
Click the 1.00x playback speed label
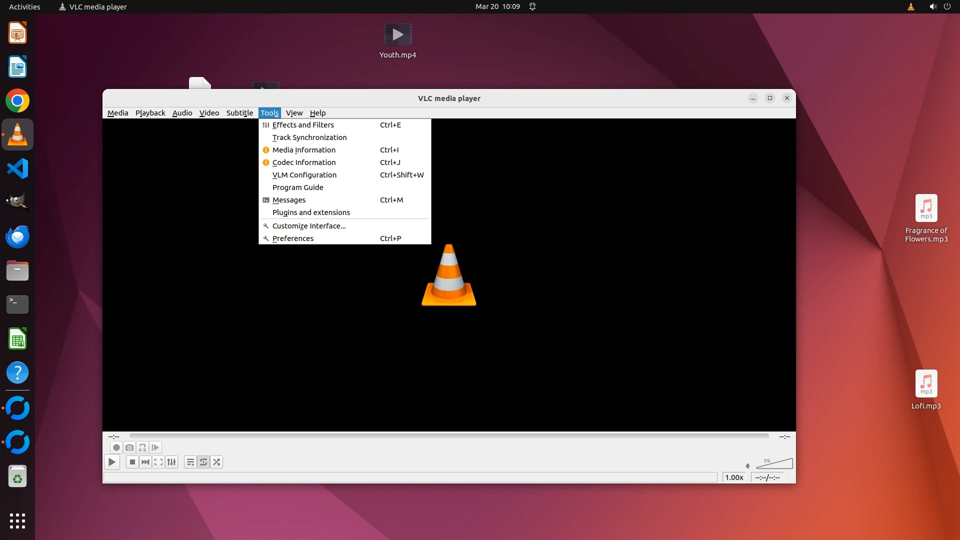[x=734, y=477]
